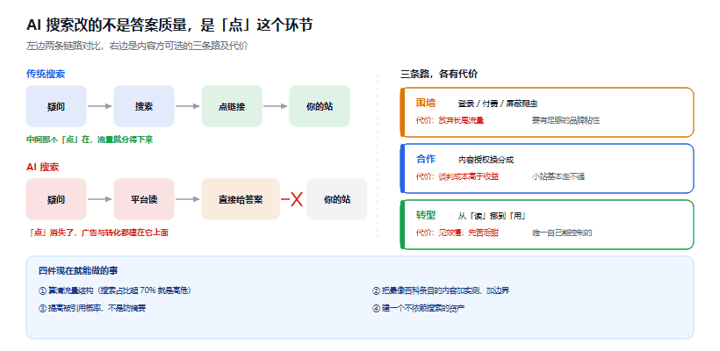Select item ③ 提高被引用概率，不是防摘要
The height and width of the screenshot is (351, 720).
point(92,308)
